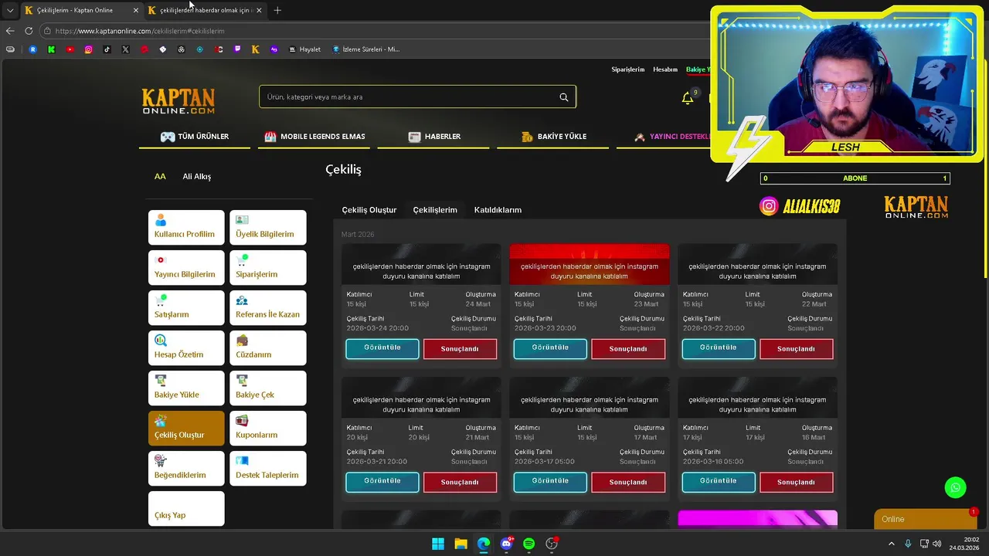The height and width of the screenshot is (556, 989).
Task: Switch to Çekilişlerim tab
Action: (435, 210)
